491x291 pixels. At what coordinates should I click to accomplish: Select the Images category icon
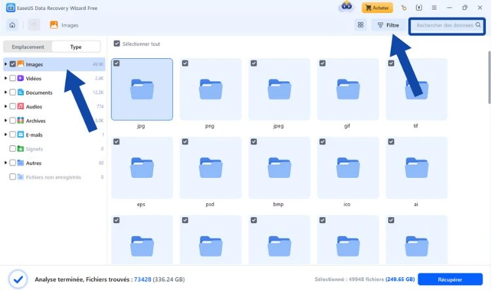click(x=20, y=64)
